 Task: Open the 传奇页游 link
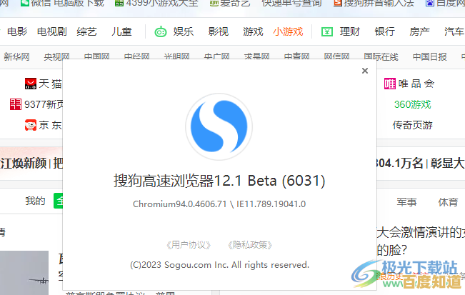tap(413, 125)
